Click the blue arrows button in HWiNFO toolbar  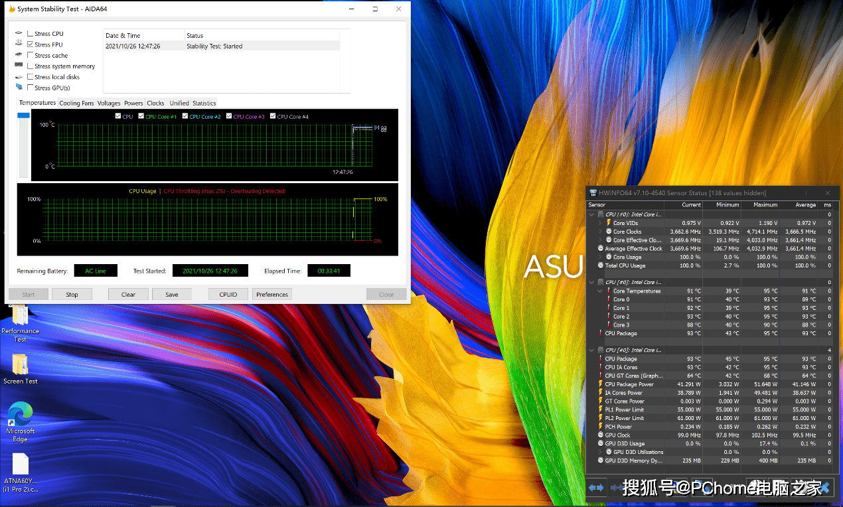tap(596, 488)
